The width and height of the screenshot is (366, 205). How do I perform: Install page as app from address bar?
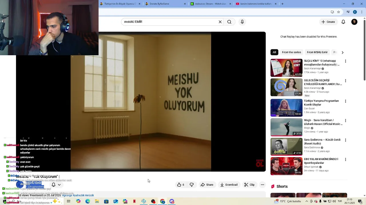tap(332, 12)
